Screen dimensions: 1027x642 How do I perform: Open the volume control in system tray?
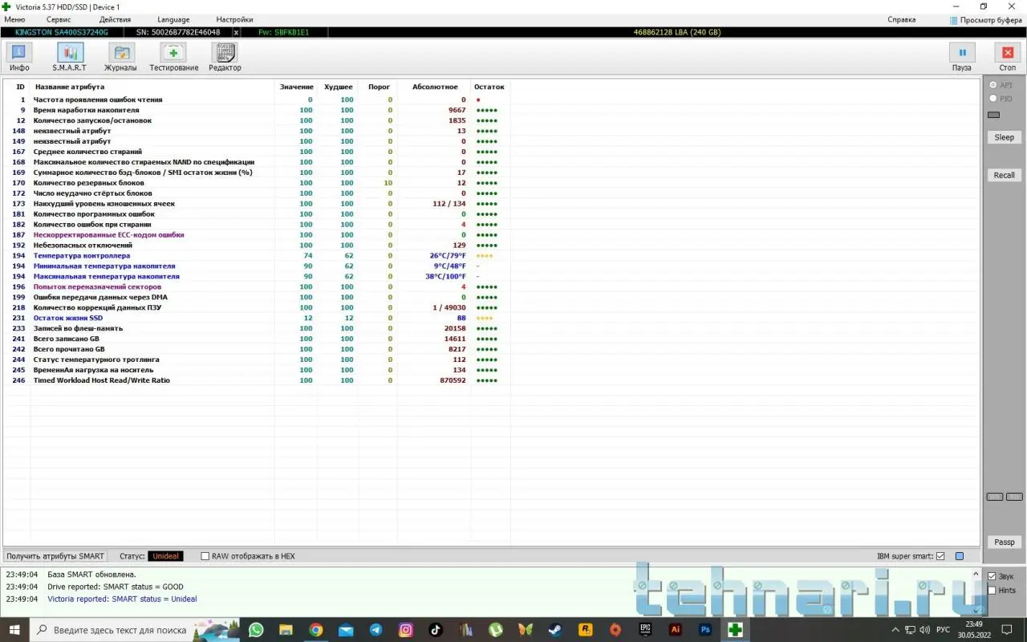924,630
